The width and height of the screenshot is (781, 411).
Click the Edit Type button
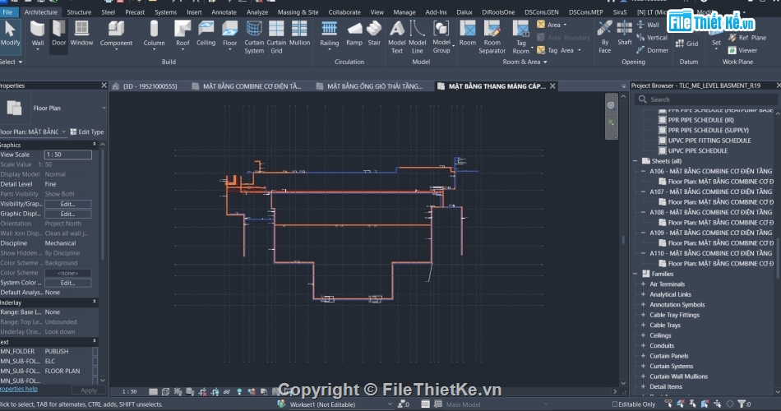[87, 132]
